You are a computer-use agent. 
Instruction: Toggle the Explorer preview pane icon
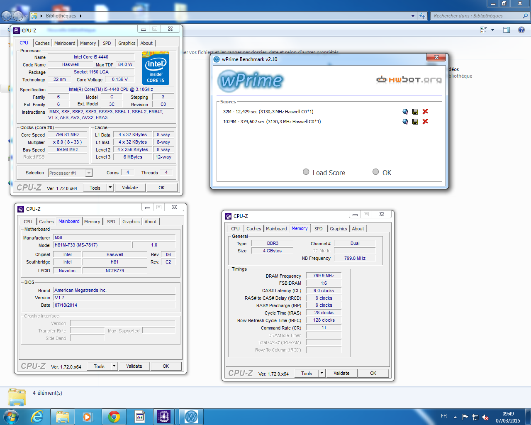507,30
